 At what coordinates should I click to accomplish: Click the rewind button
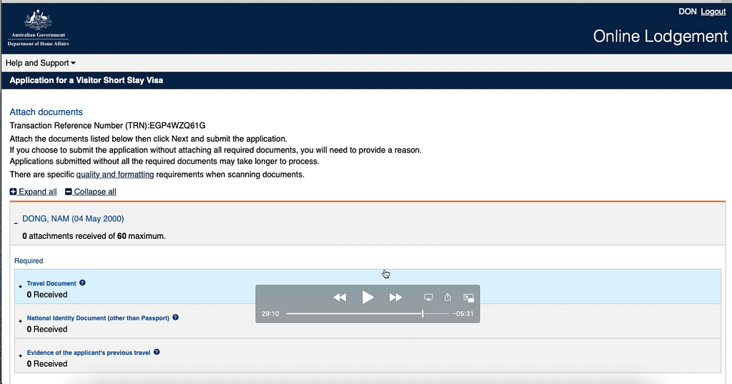point(340,297)
